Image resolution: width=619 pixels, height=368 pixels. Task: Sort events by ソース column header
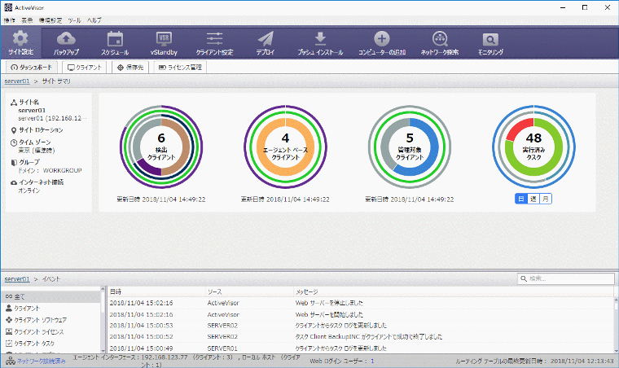point(248,291)
